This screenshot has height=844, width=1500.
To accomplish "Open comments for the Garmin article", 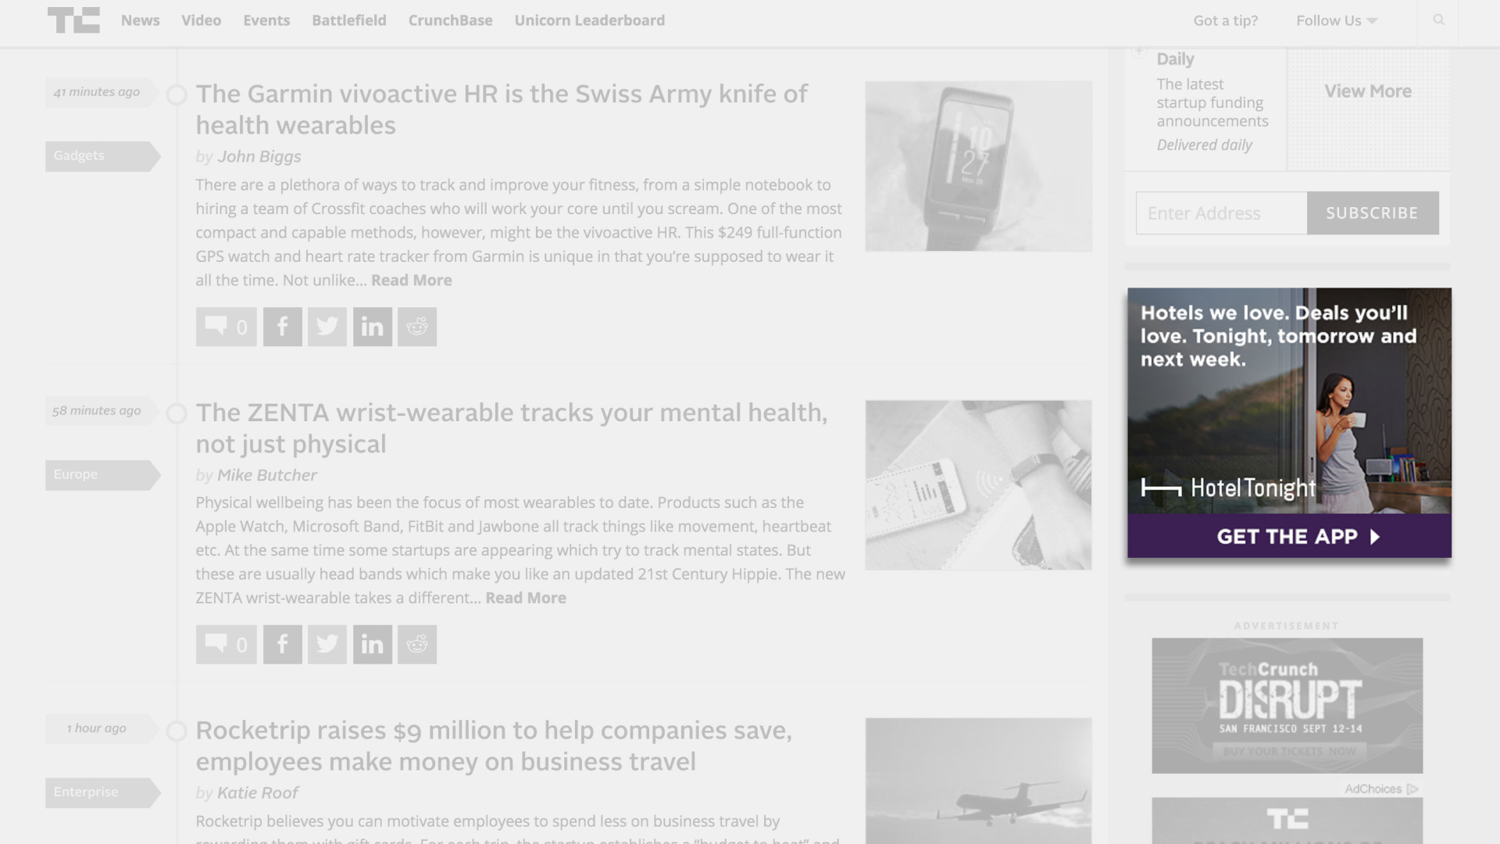I will pyautogui.click(x=227, y=327).
